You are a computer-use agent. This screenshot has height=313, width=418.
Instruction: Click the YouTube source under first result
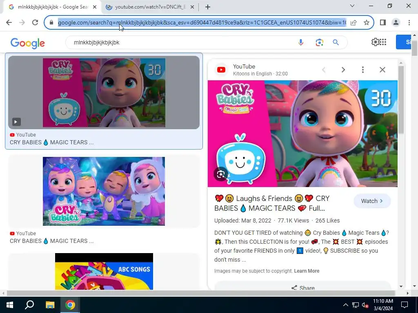click(x=23, y=134)
